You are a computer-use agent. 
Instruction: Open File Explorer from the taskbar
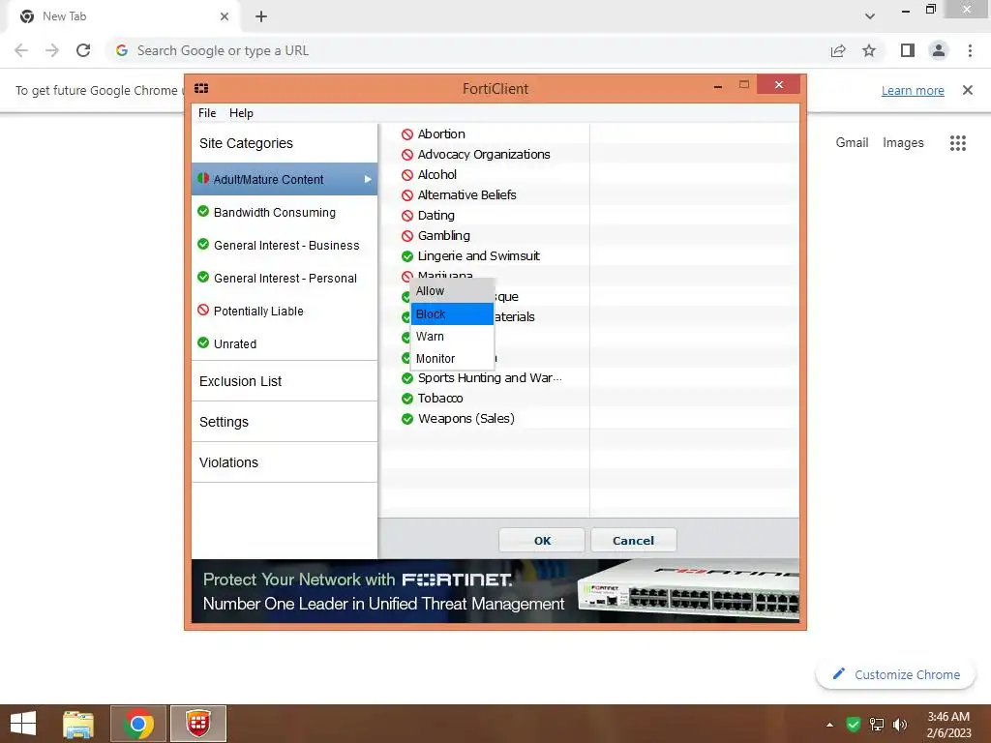tap(78, 724)
